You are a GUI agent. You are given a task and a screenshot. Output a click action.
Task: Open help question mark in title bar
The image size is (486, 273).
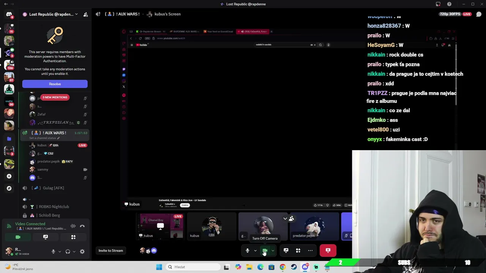click(450, 4)
